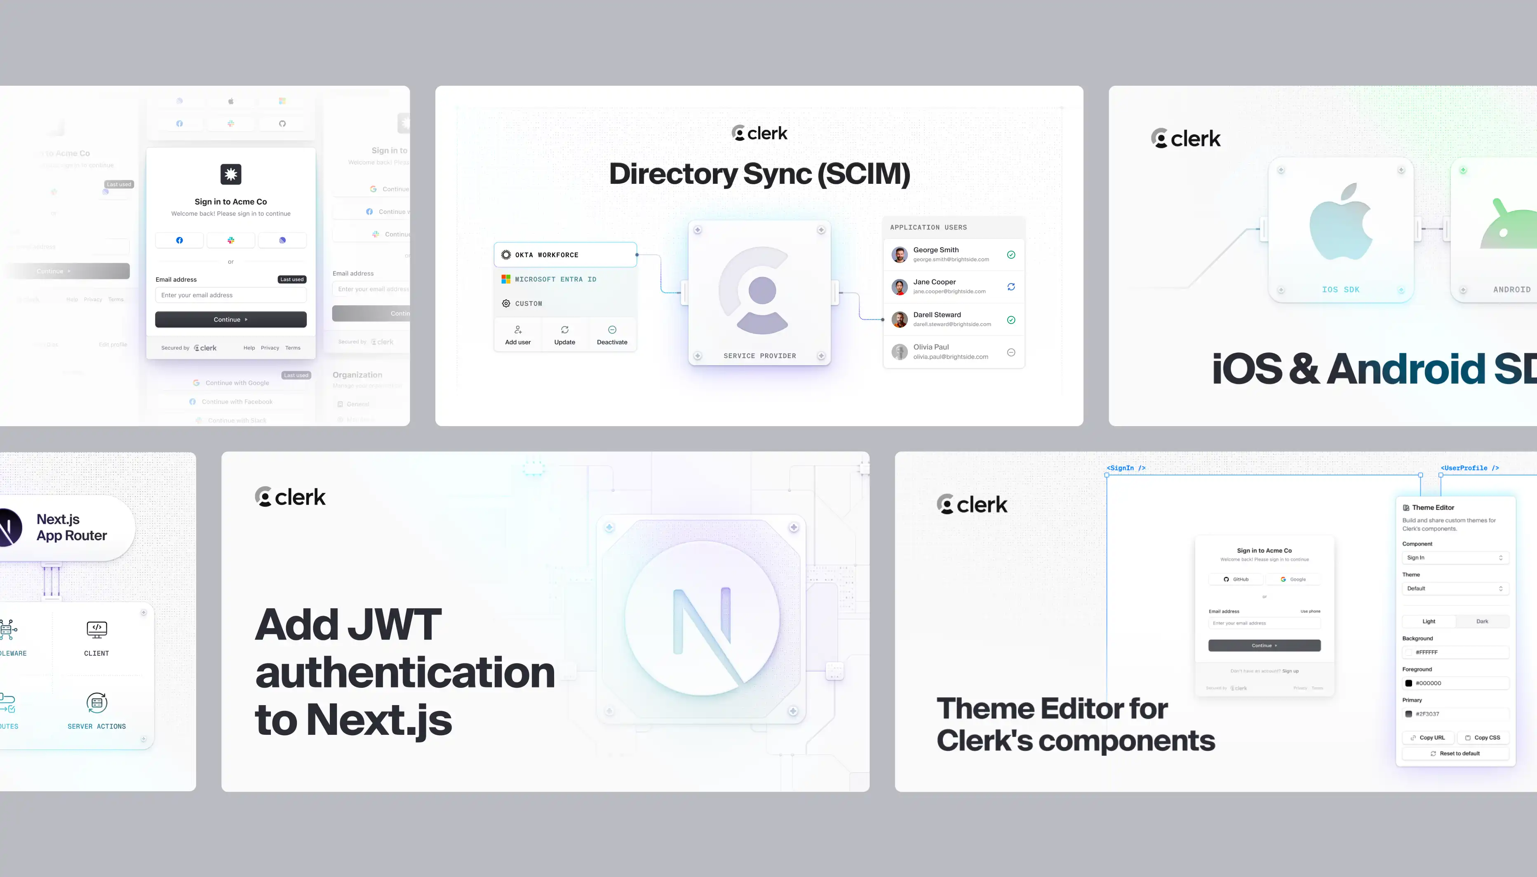
Task: Click the Next.js N logo in JWT card
Action: (x=702, y=618)
